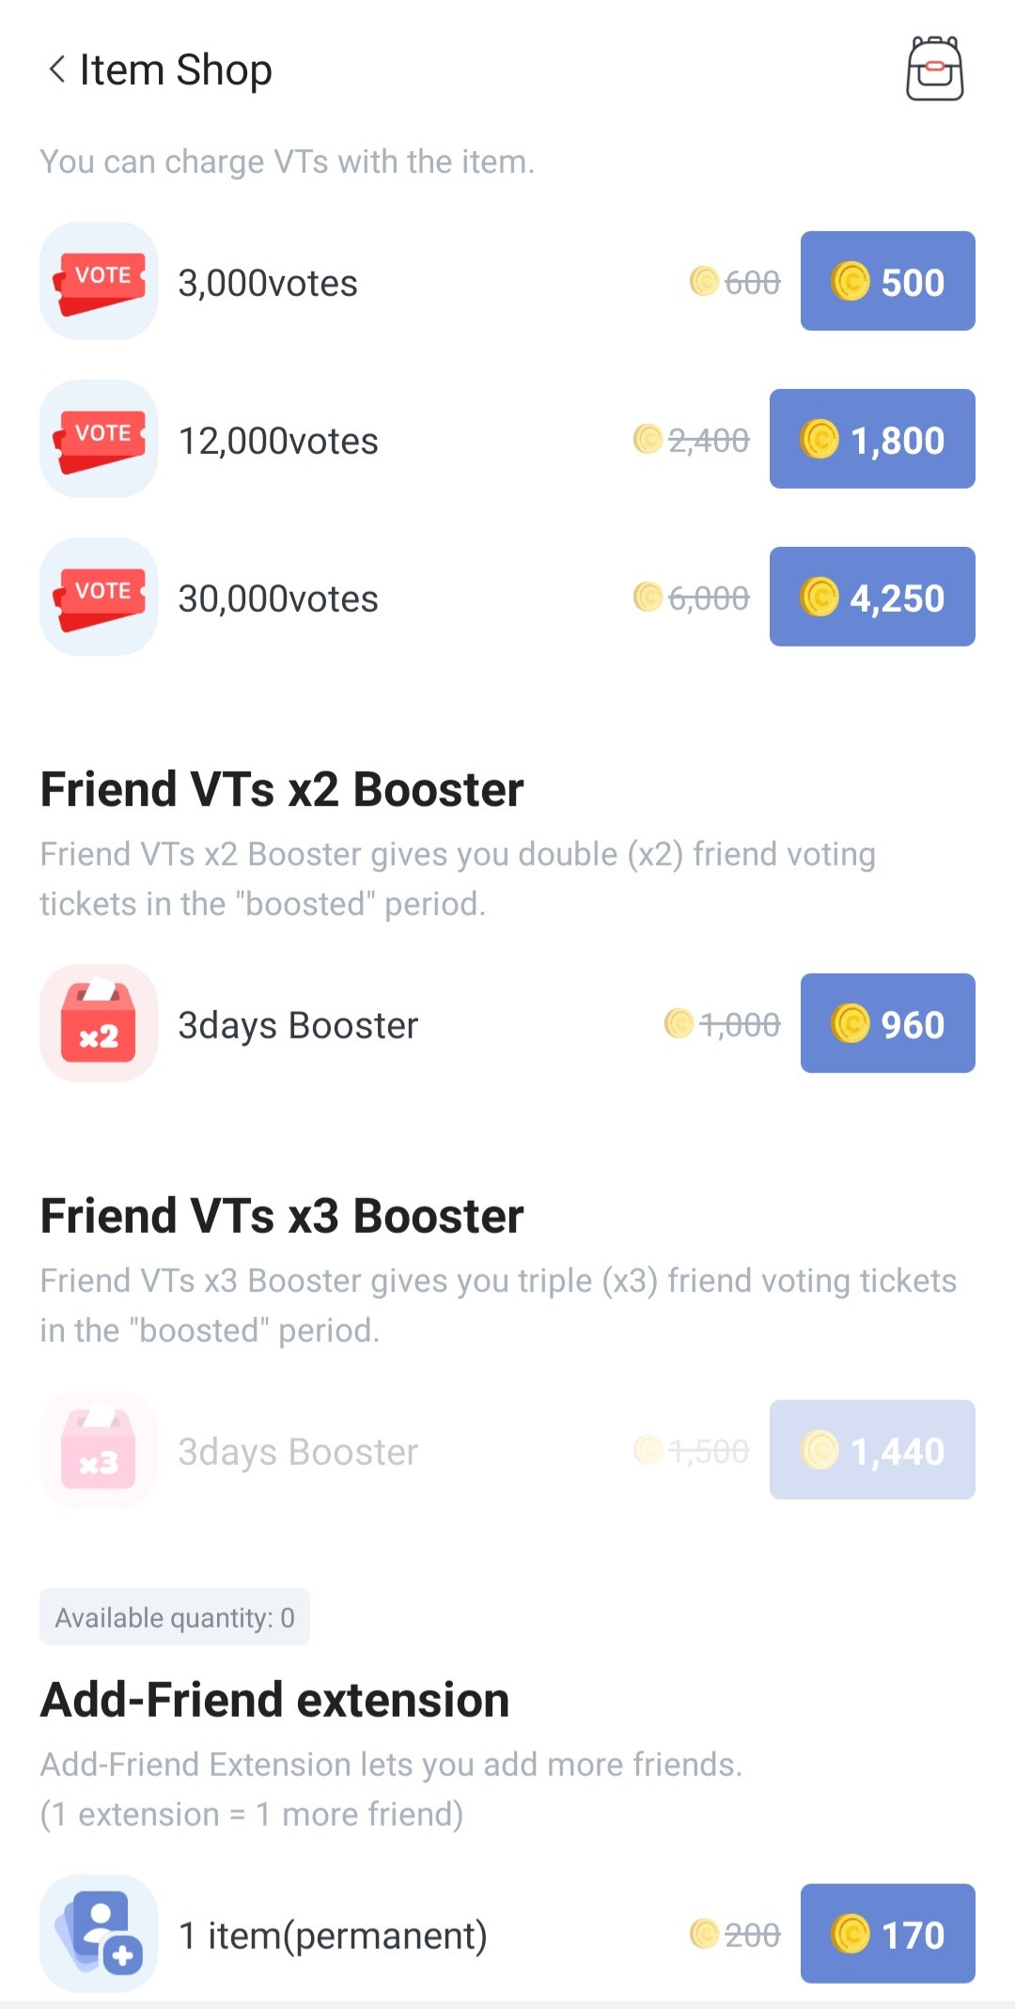Image resolution: width=1015 pixels, height=2009 pixels.
Task: Tap the Available quantity: 0 badge
Action: 175,1617
